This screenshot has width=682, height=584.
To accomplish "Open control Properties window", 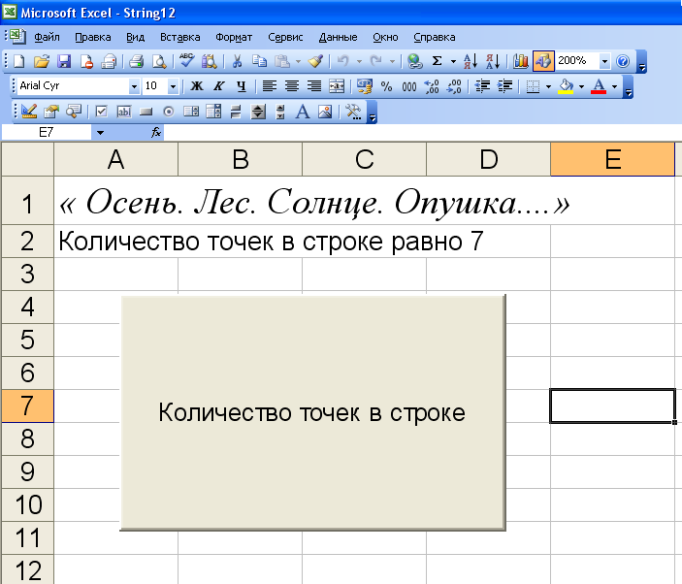I will pyautogui.click(x=51, y=112).
